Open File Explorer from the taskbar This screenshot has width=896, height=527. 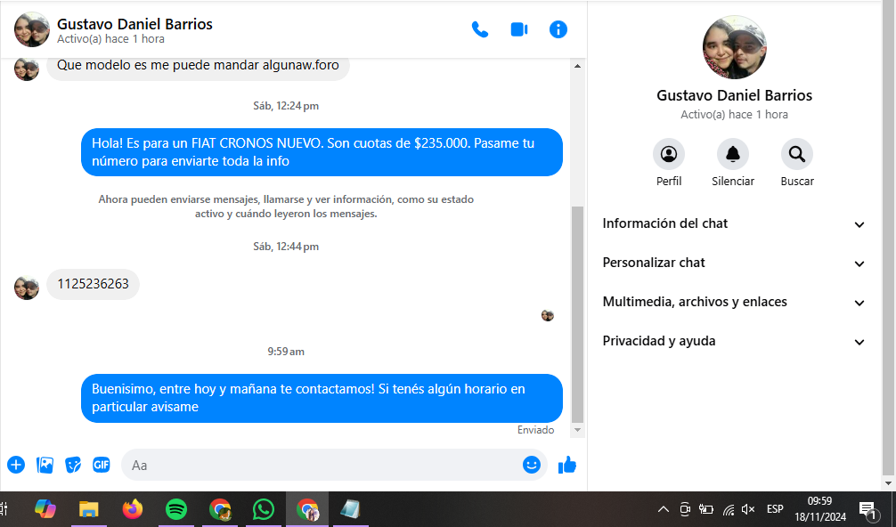[88, 508]
